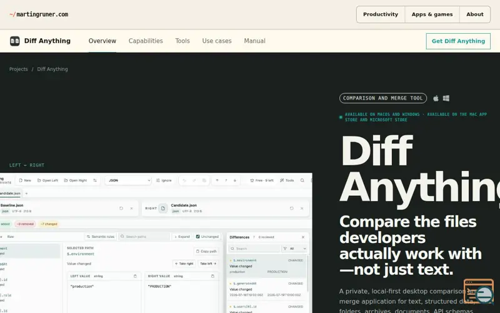Reload the Baseline.json file

[121, 208]
